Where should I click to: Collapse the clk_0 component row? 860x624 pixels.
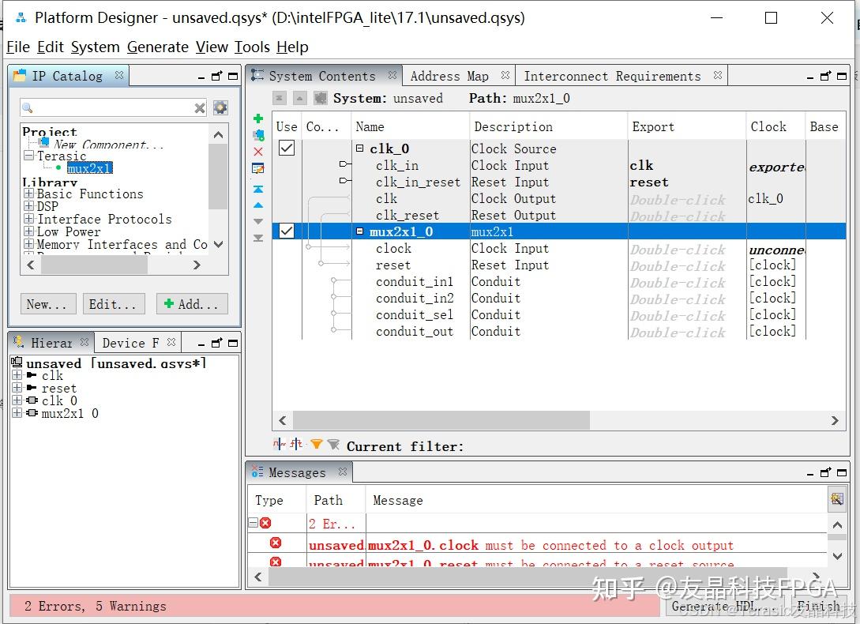[360, 148]
